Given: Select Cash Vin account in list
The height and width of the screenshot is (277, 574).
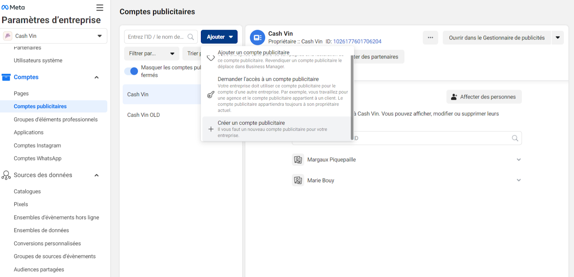Looking at the screenshot, I should [161, 94].
